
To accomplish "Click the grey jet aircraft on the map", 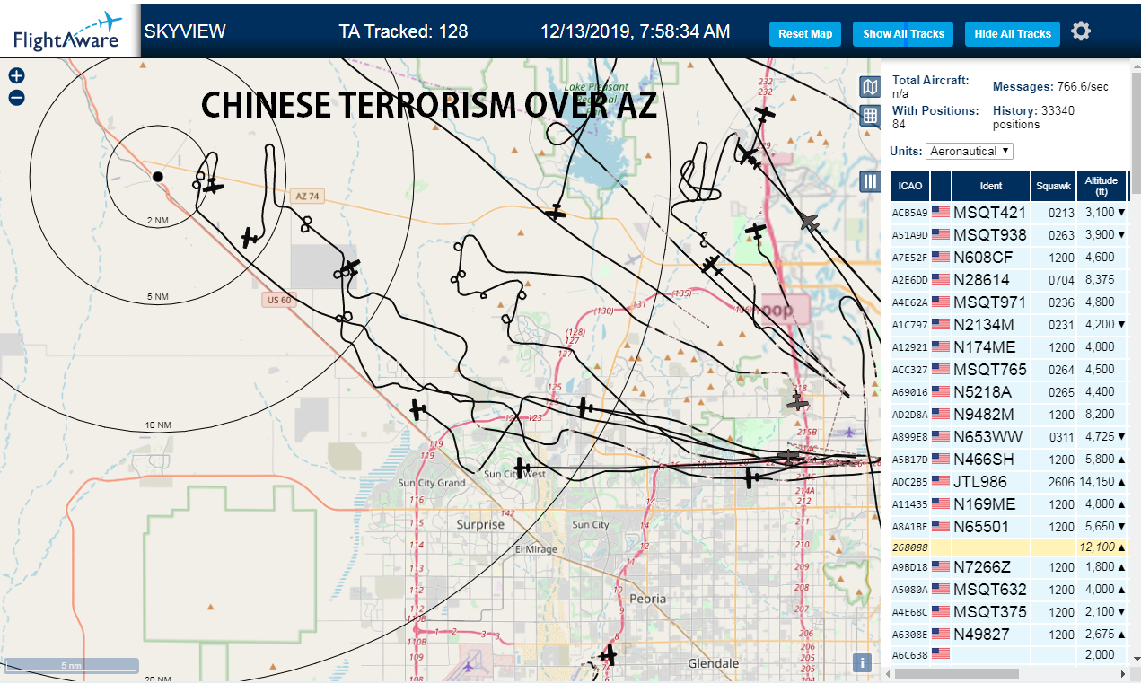I will click(810, 221).
